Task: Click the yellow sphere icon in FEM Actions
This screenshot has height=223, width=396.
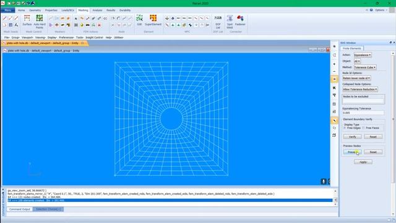Action: 82,25
